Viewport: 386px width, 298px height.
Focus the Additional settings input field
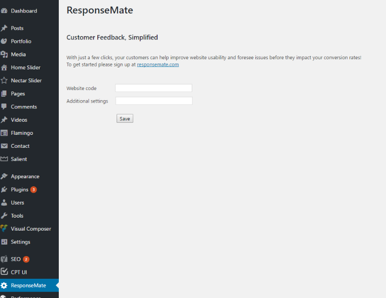click(154, 101)
